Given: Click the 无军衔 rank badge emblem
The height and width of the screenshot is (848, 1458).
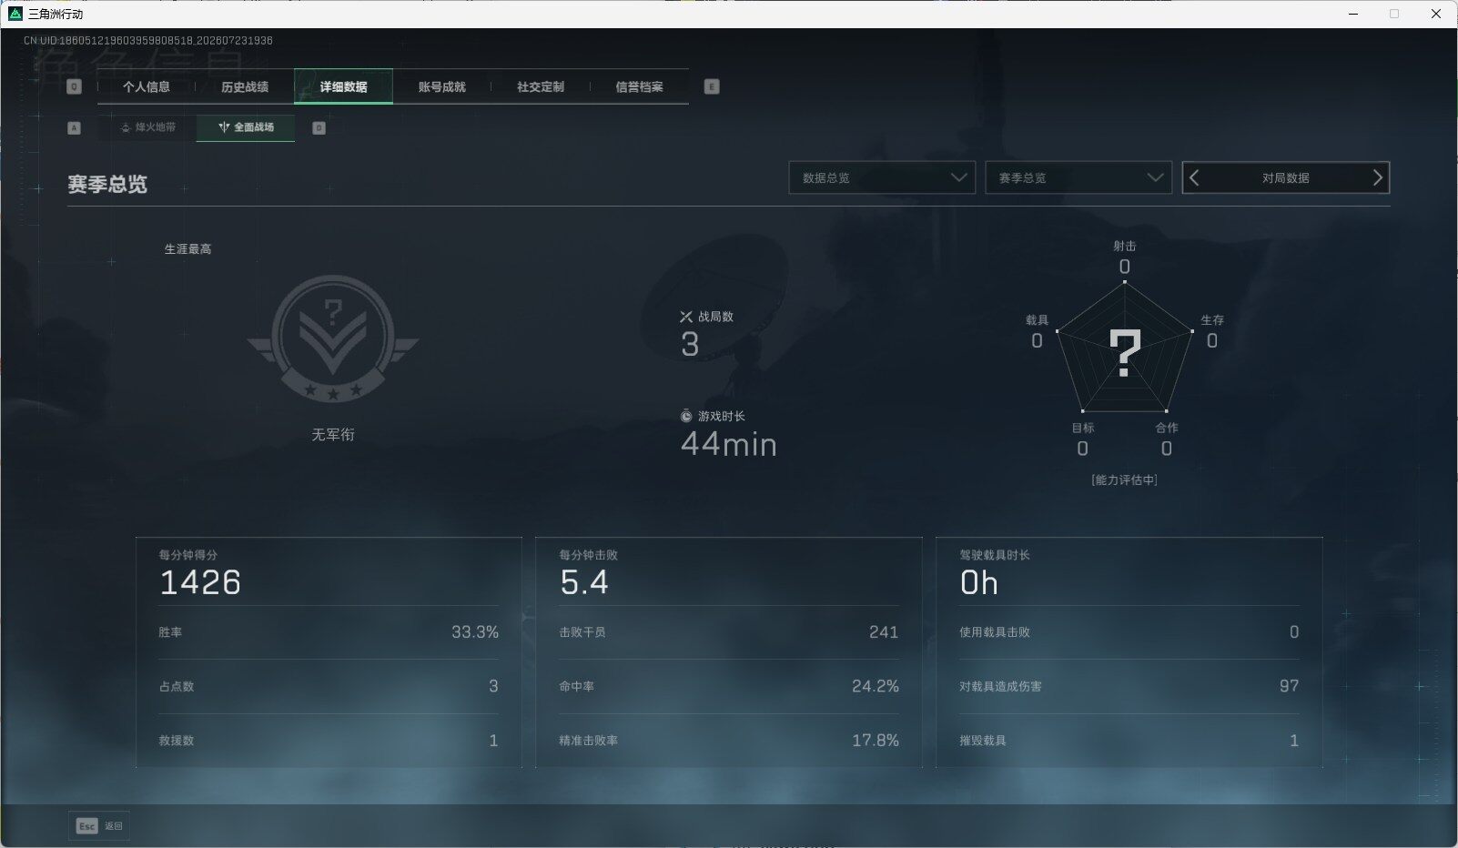Looking at the screenshot, I should click(x=333, y=338).
